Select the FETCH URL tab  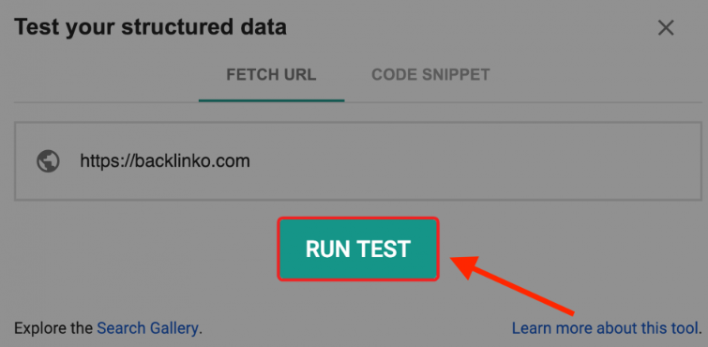[271, 74]
